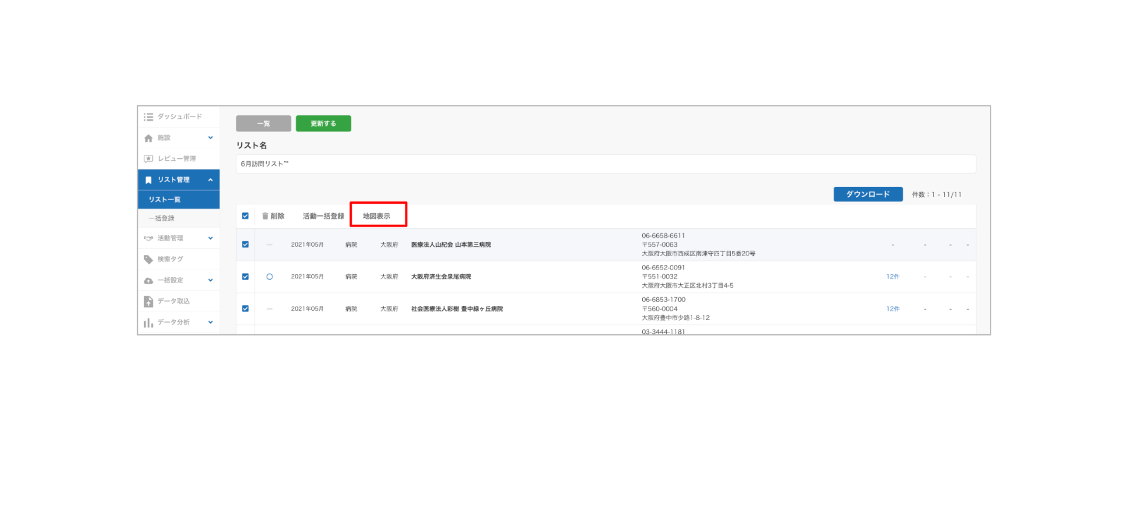Screen dimensions: 1130x515
Task: Click 活動一括登録 in the list toolbar
Action: click(x=323, y=216)
